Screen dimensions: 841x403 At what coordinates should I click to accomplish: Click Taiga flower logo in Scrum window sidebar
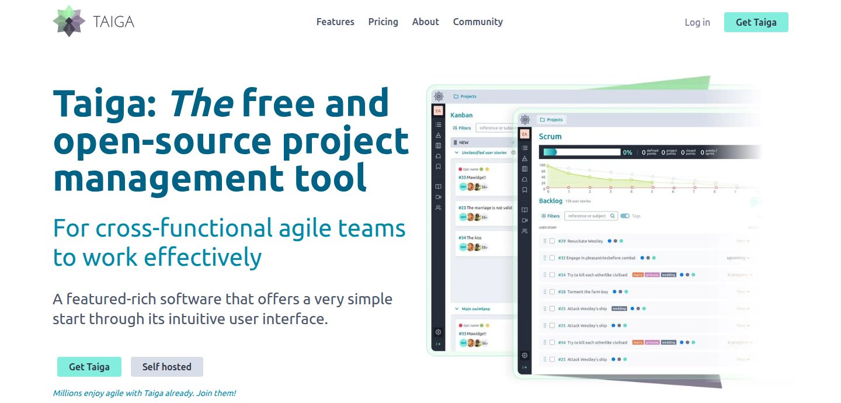pyautogui.click(x=524, y=120)
